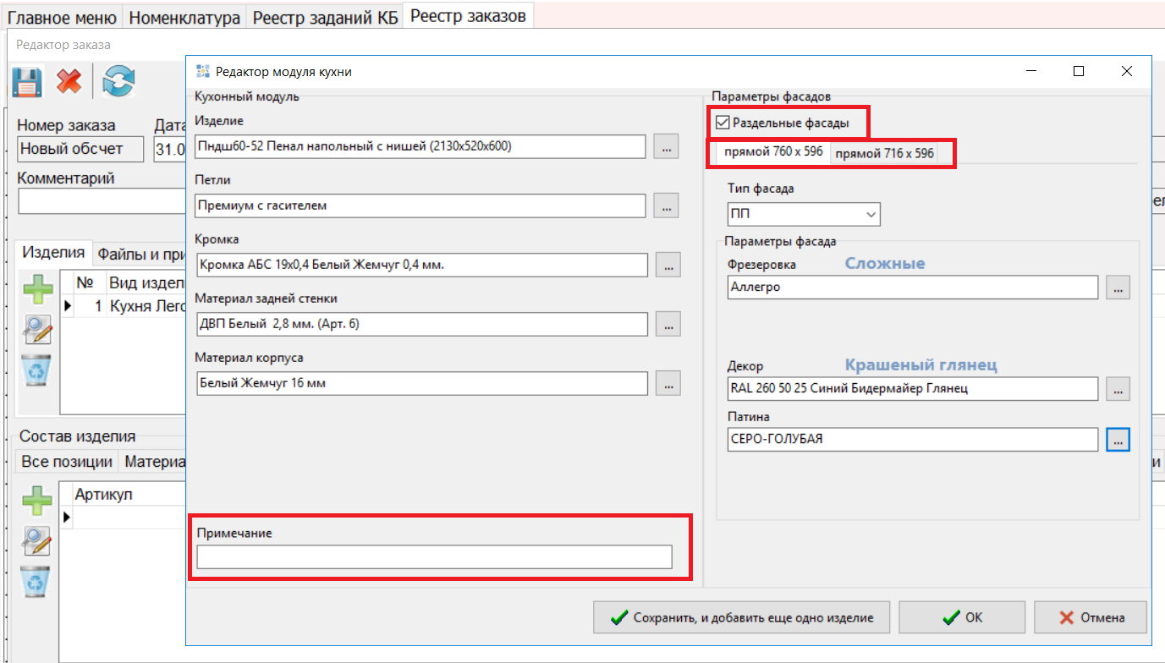Click green plus icon in Состав изделия
The width and height of the screenshot is (1165, 663).
[37, 501]
